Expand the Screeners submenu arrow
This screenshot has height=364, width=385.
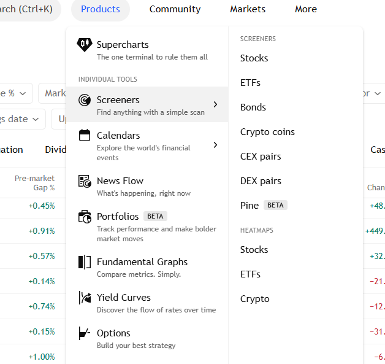coord(215,104)
